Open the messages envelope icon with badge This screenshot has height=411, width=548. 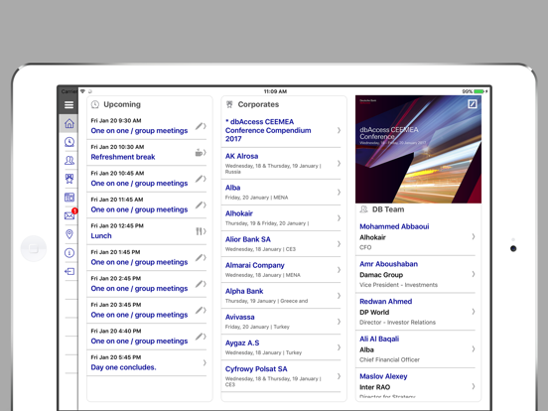pos(69,215)
